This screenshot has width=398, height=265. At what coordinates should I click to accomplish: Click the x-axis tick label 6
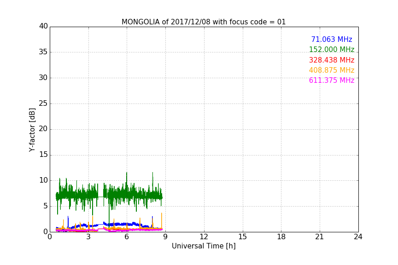127,237
